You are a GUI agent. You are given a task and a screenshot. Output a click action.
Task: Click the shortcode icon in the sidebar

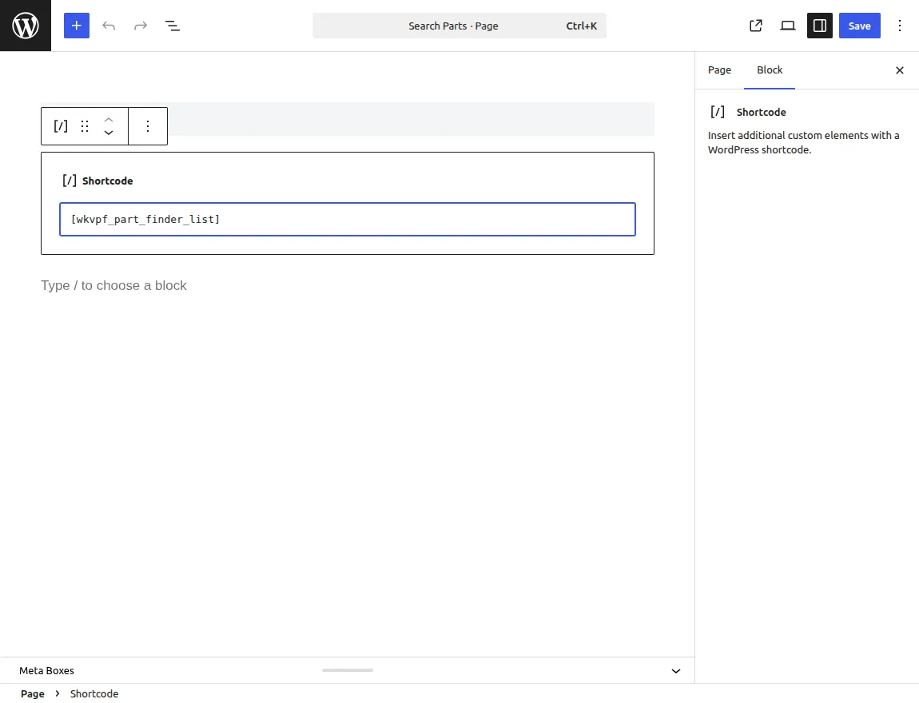coord(718,112)
